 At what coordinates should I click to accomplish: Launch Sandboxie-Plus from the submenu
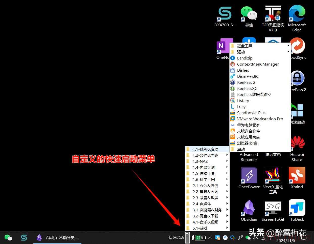point(260,113)
